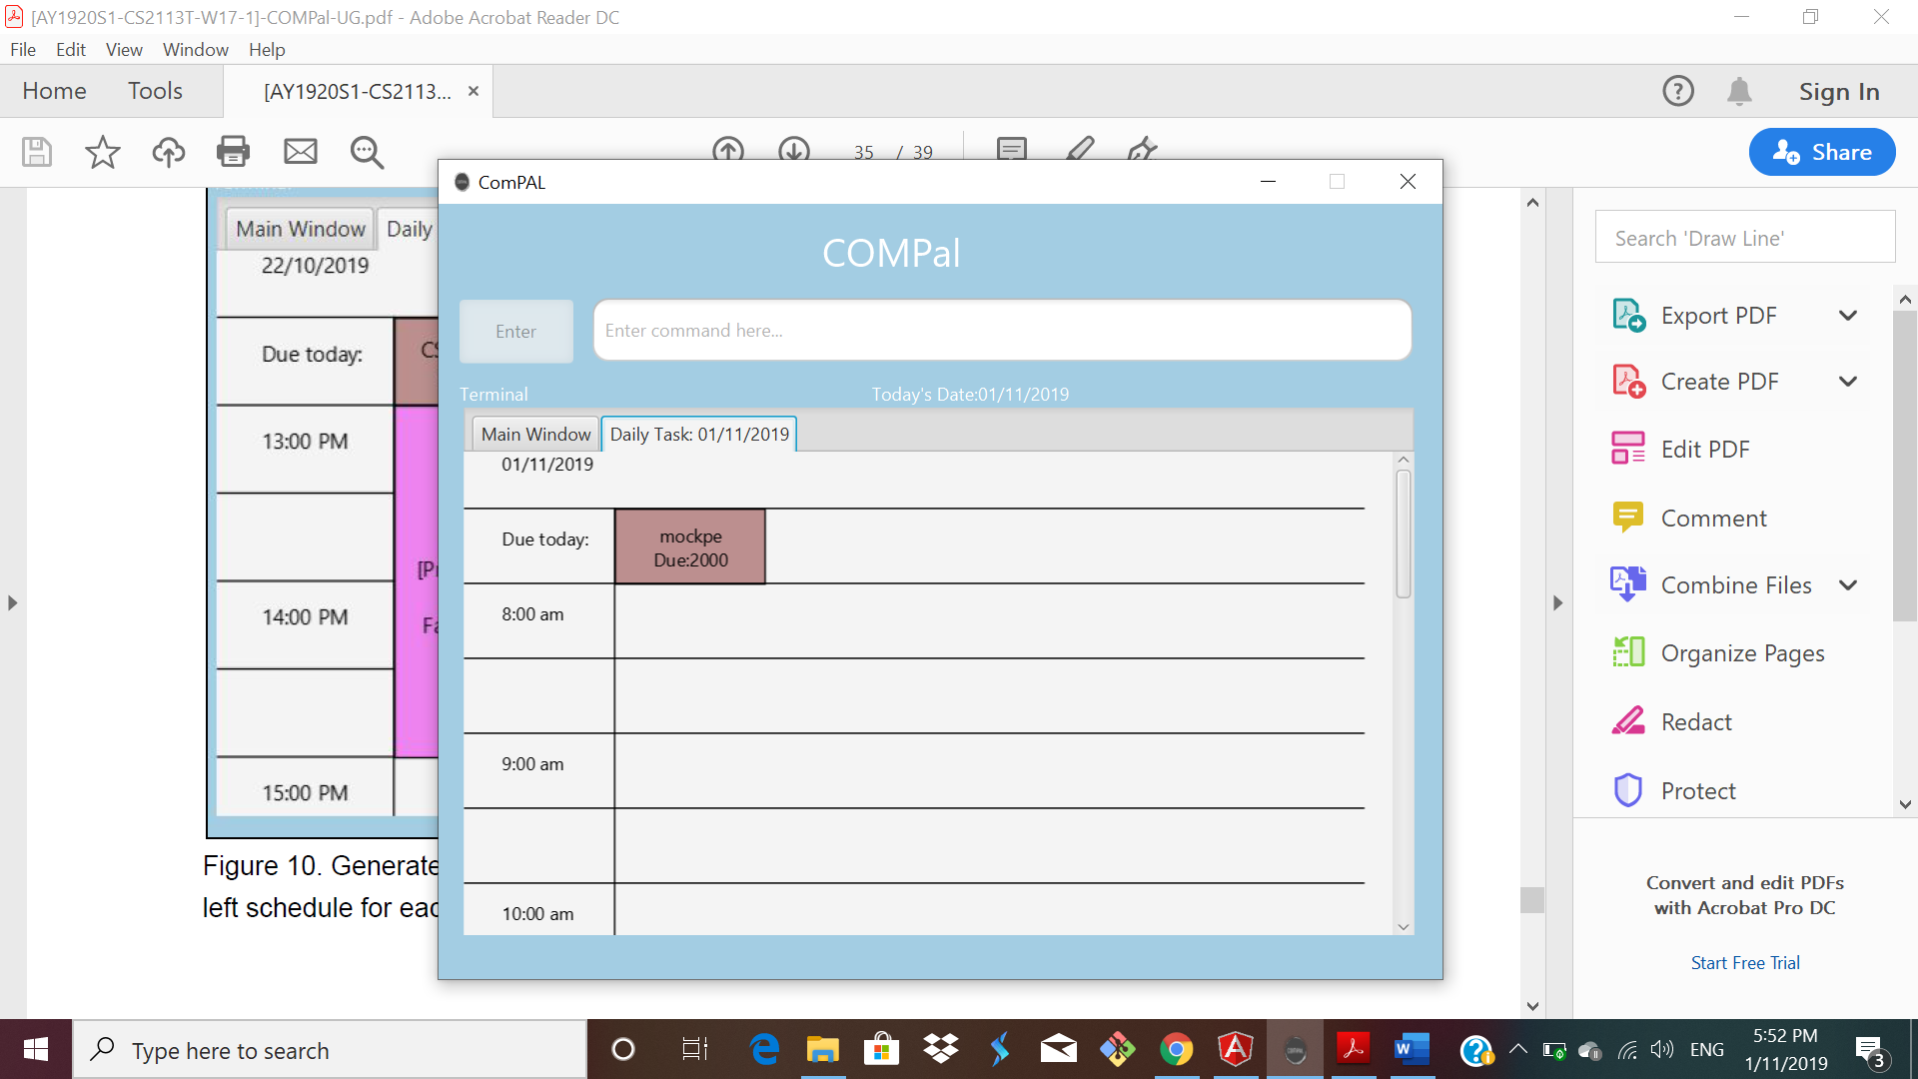Open the notifications bell icon
This screenshot has width=1918, height=1079.
coord(1739,91)
